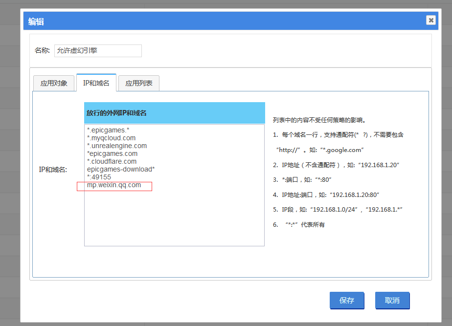Place cursor on *.myqcloud.com entry
Viewport: 452px width, 326px height.
[x=112, y=138]
